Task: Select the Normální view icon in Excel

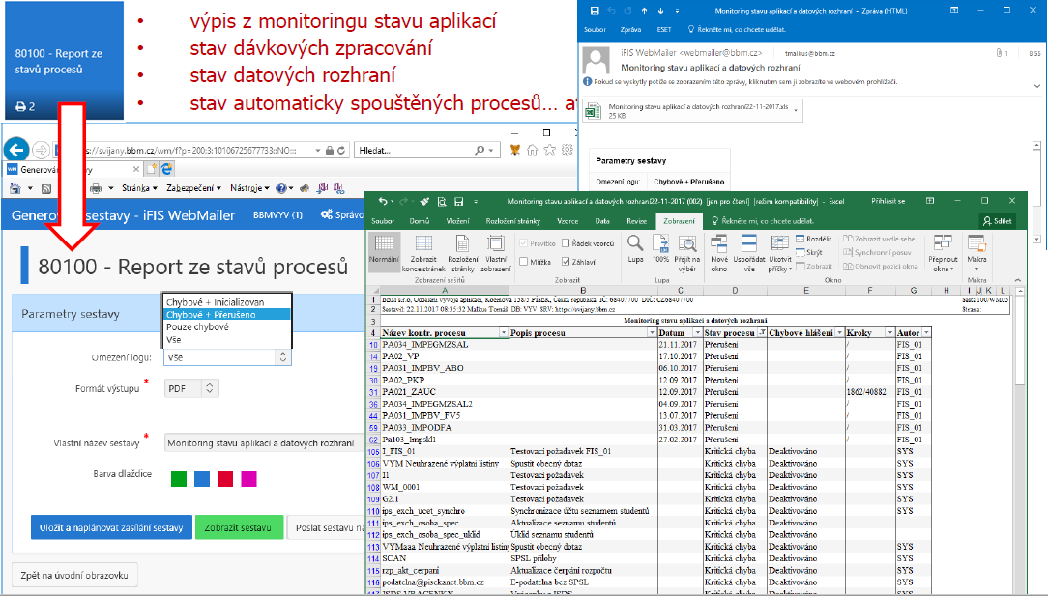Action: point(384,248)
